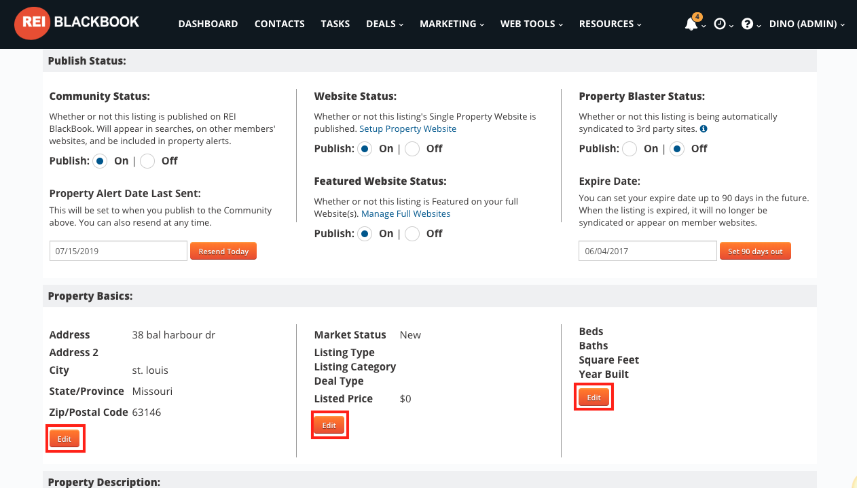Open the Setup Property Website link
The height and width of the screenshot is (488, 857).
(x=407, y=128)
